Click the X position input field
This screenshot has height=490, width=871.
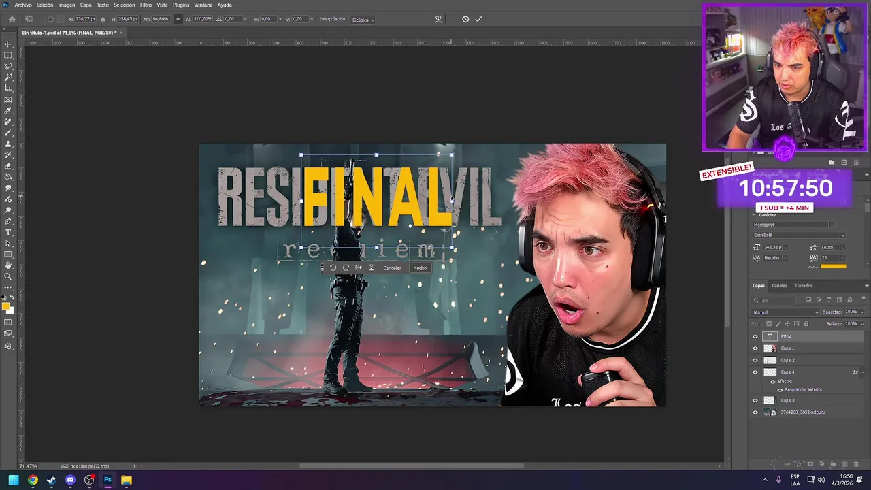[x=84, y=19]
